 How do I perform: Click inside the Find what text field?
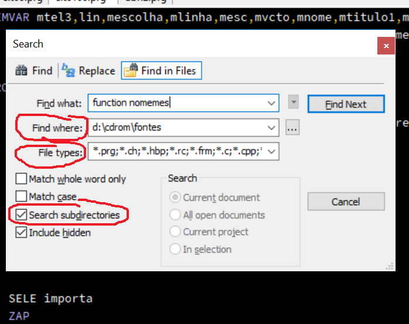coord(176,103)
